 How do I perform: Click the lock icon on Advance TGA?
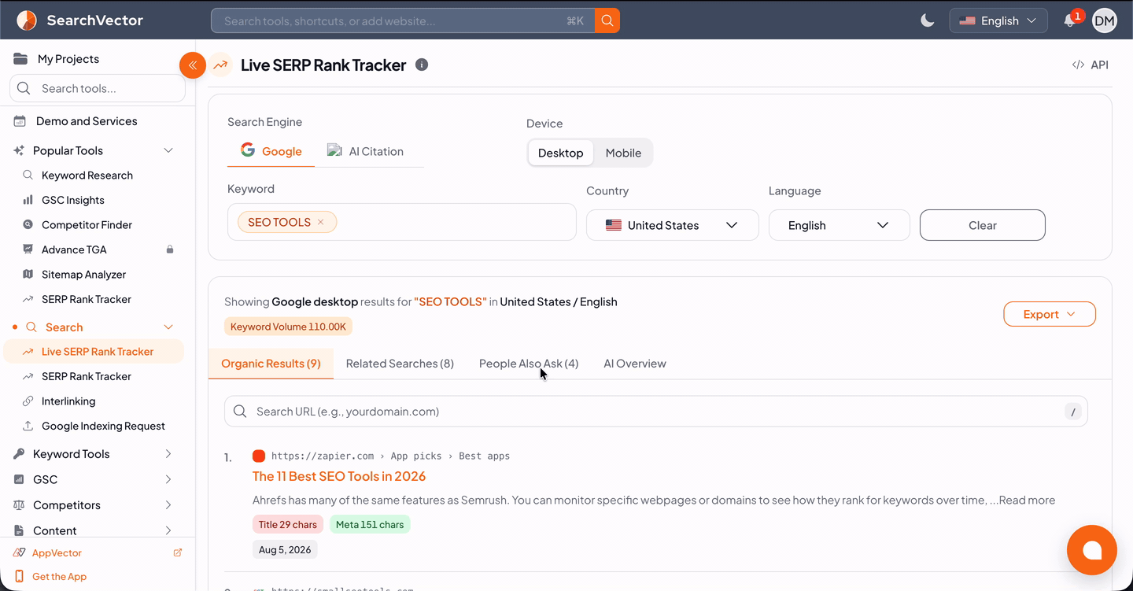[169, 249]
